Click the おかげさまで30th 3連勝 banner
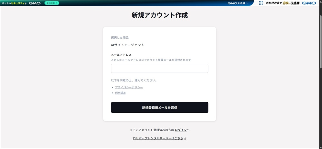Image resolution: width=322 pixels, height=149 pixels. 283,3
